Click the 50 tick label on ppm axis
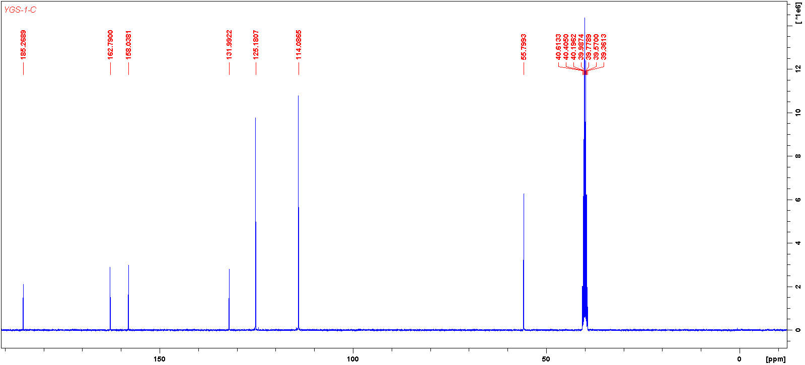 click(x=546, y=359)
